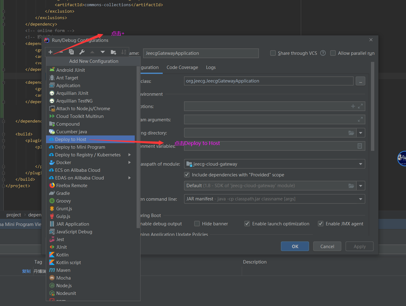This screenshot has height=306, width=406.
Task: Select Mocha configuration type
Action: [90, 278]
